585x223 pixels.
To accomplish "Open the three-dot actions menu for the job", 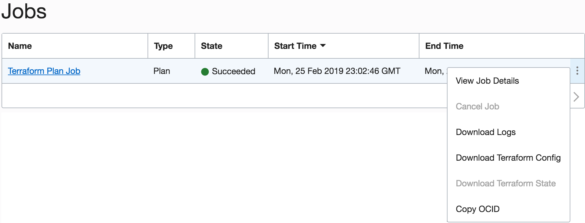I will [577, 71].
